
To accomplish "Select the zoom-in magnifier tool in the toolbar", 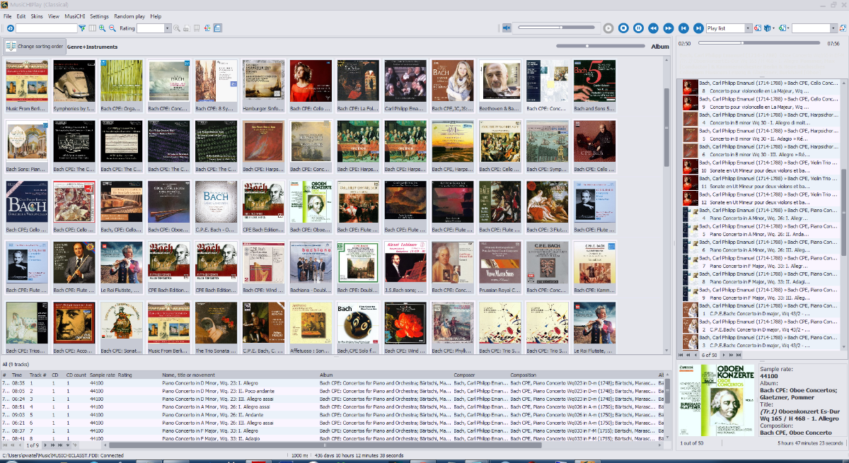I will [x=101, y=28].
